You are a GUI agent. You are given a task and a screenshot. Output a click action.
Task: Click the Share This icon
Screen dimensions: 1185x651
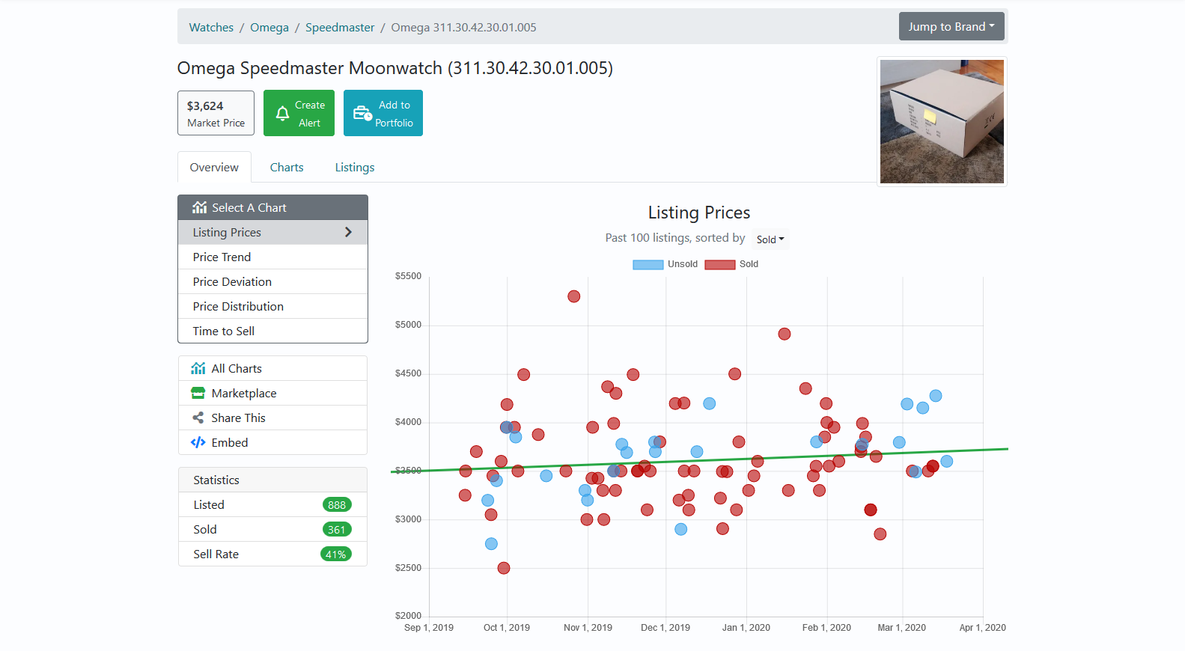198,418
